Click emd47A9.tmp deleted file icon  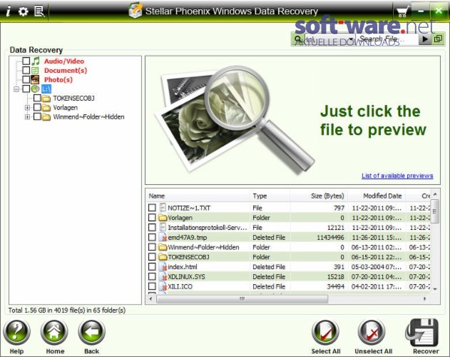163,238
